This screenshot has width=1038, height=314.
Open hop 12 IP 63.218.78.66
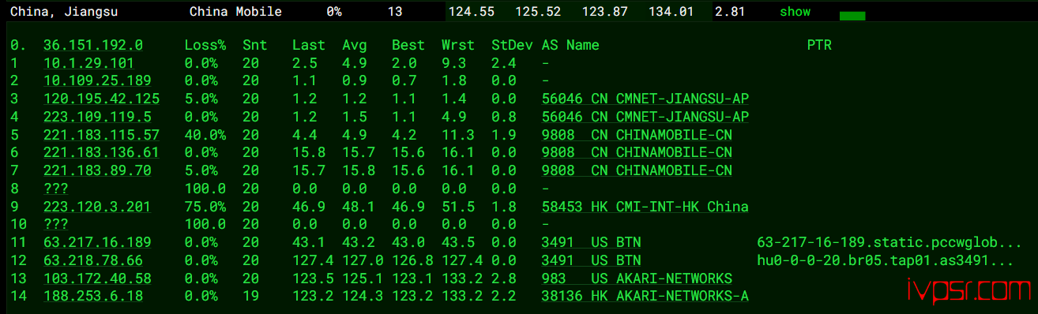coord(93,260)
